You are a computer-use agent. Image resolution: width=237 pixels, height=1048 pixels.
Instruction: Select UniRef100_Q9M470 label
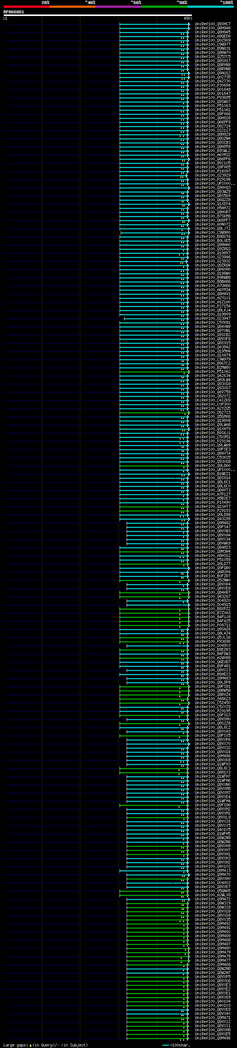tap(213, 874)
